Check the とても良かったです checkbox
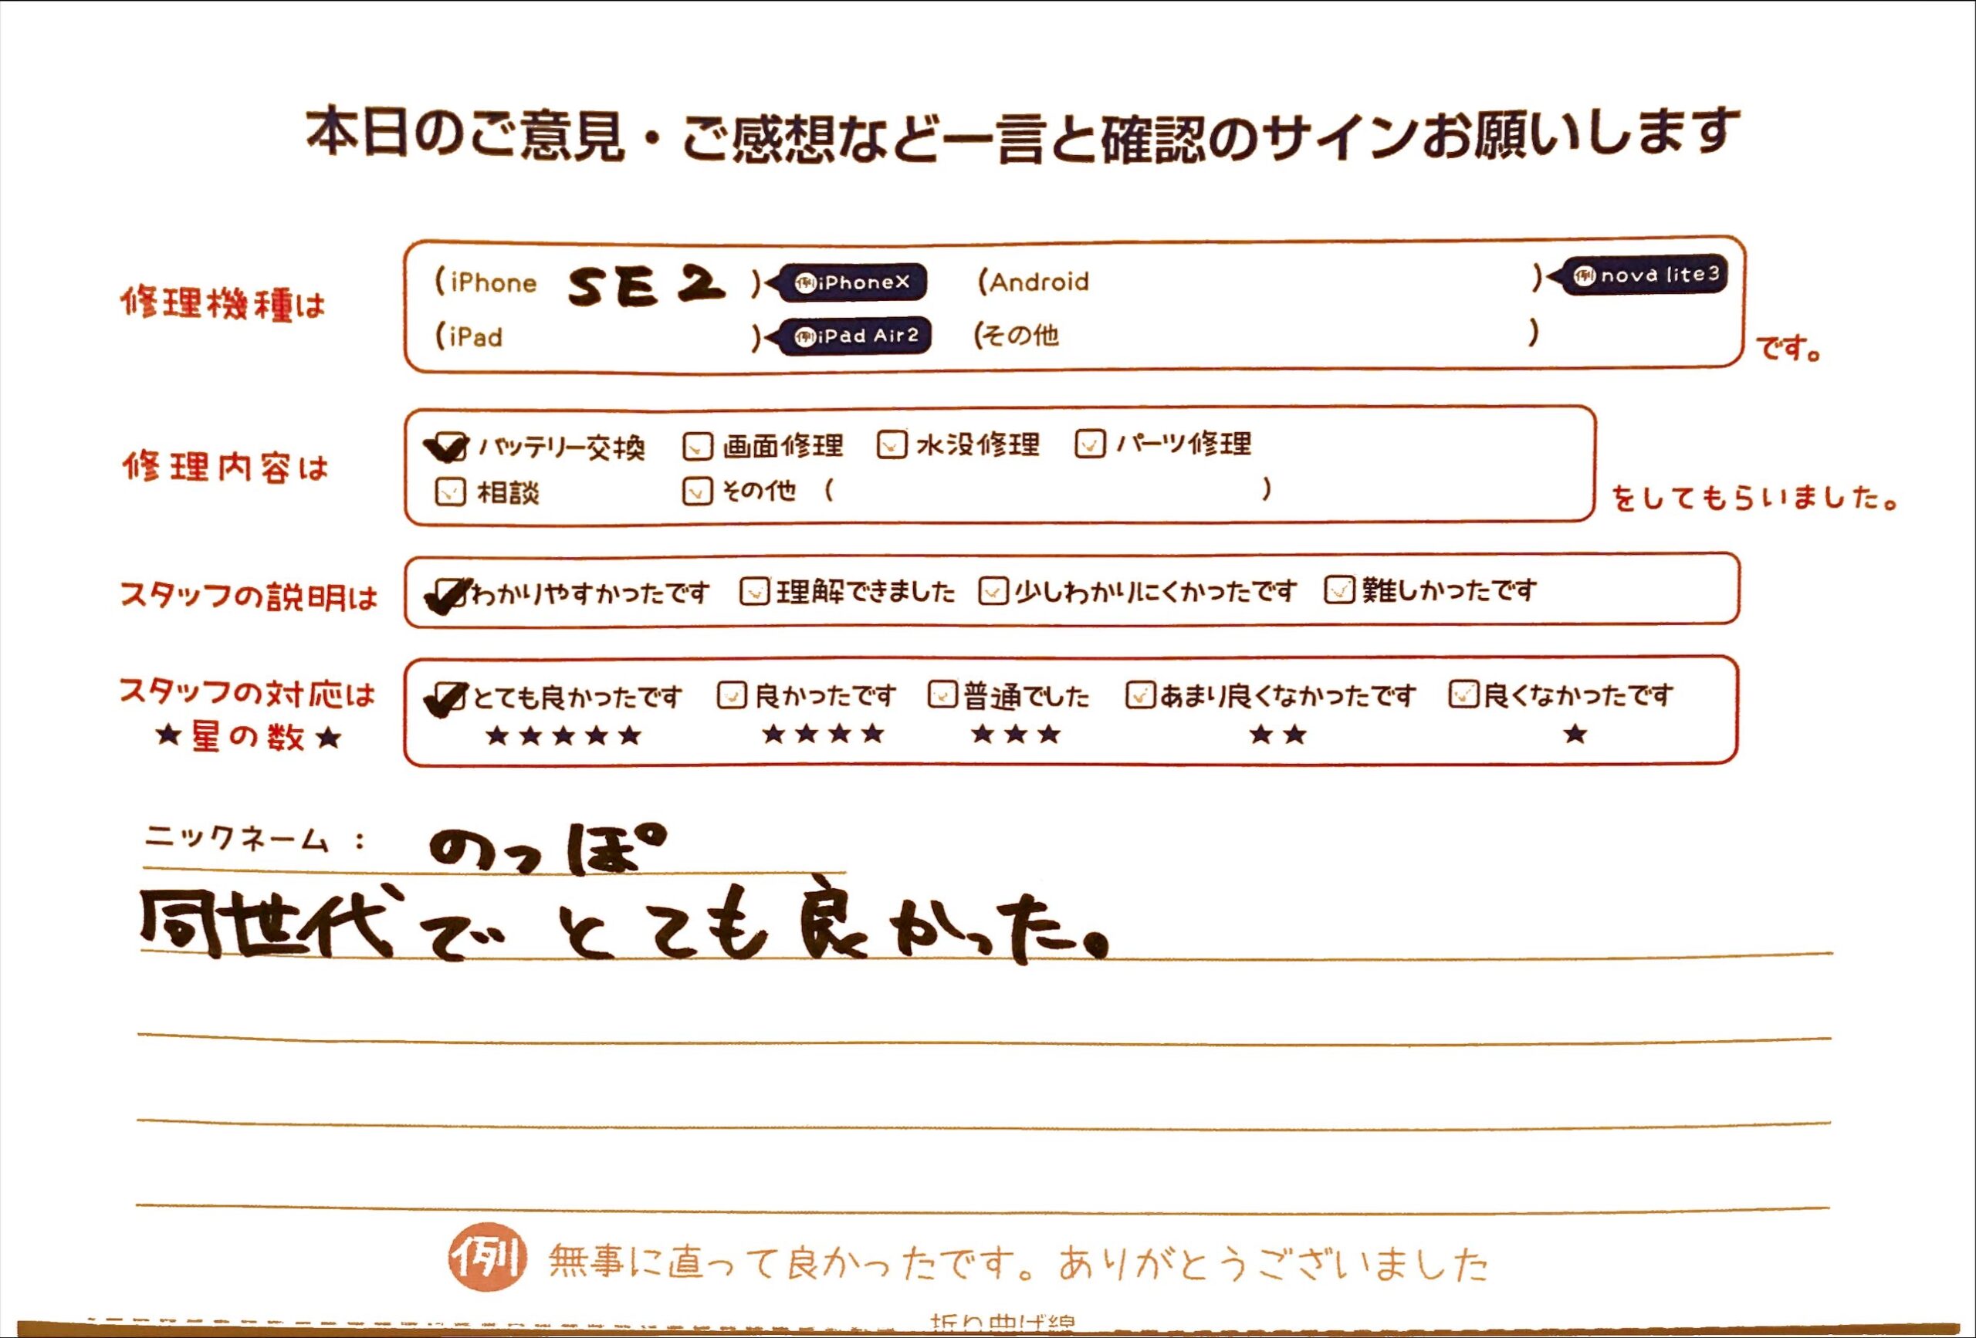Screen dimensions: 1976x1338 (449, 698)
